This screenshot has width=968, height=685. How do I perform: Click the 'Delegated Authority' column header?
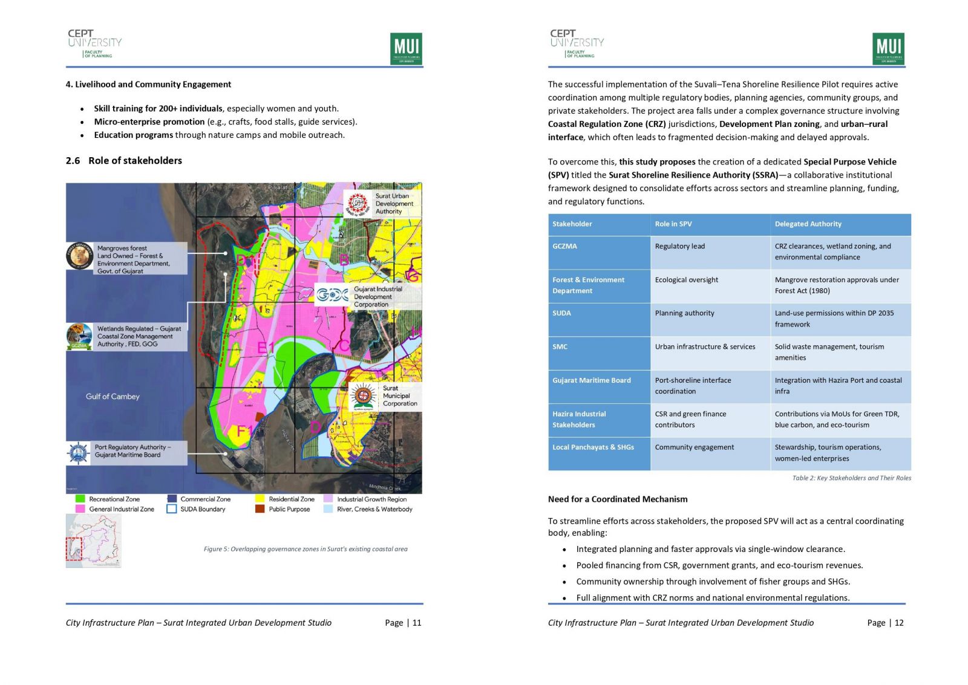tap(841, 224)
